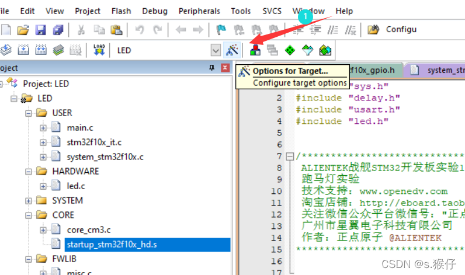This screenshot has height=275, width=465.
Task: Click the Pack Installer icon
Action: pyautogui.click(x=325, y=50)
